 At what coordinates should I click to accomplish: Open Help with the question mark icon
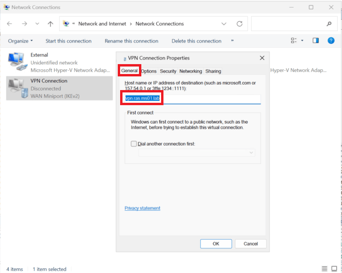pyautogui.click(x=331, y=41)
